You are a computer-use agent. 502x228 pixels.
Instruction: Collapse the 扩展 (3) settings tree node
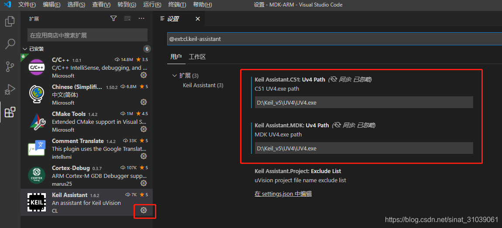point(175,76)
